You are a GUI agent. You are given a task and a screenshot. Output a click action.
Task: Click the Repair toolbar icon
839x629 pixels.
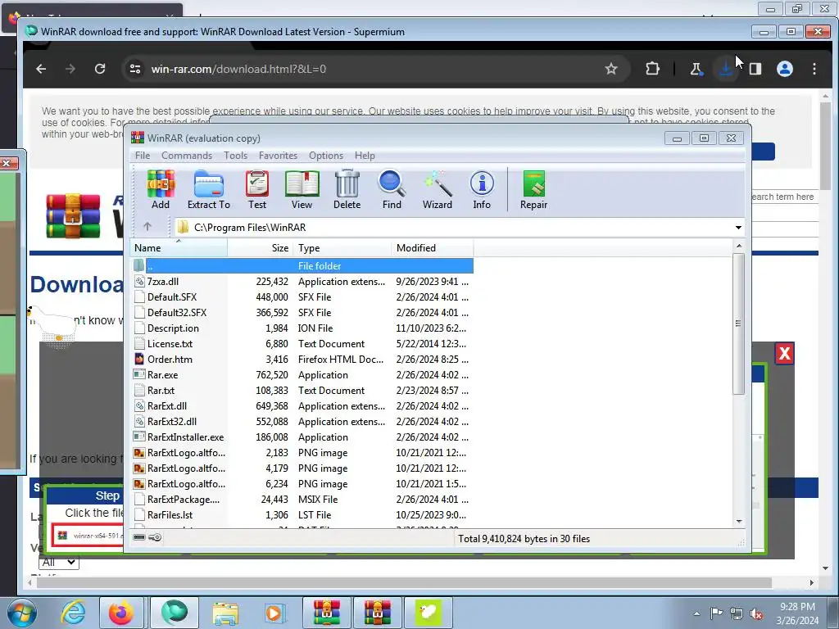(x=533, y=189)
